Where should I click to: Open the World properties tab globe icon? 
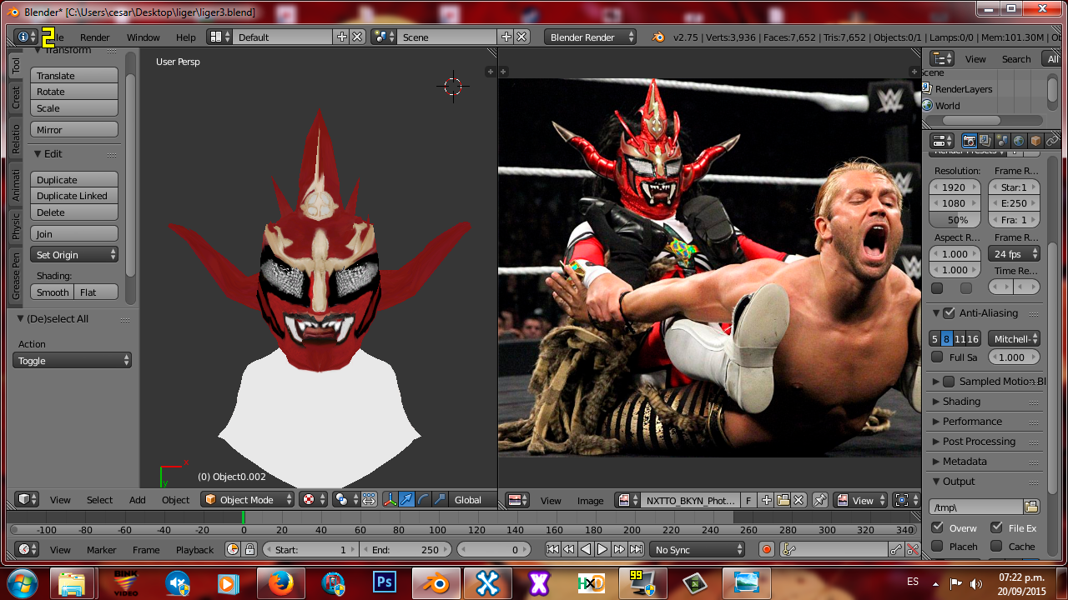[x=1019, y=141]
